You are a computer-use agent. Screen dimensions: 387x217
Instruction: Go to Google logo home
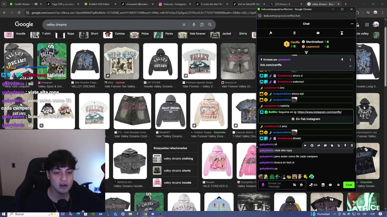click(24, 24)
